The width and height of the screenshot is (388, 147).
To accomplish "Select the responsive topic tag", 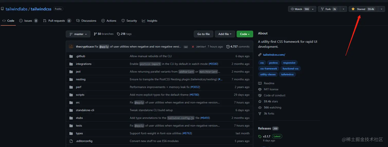I will 289,63.
